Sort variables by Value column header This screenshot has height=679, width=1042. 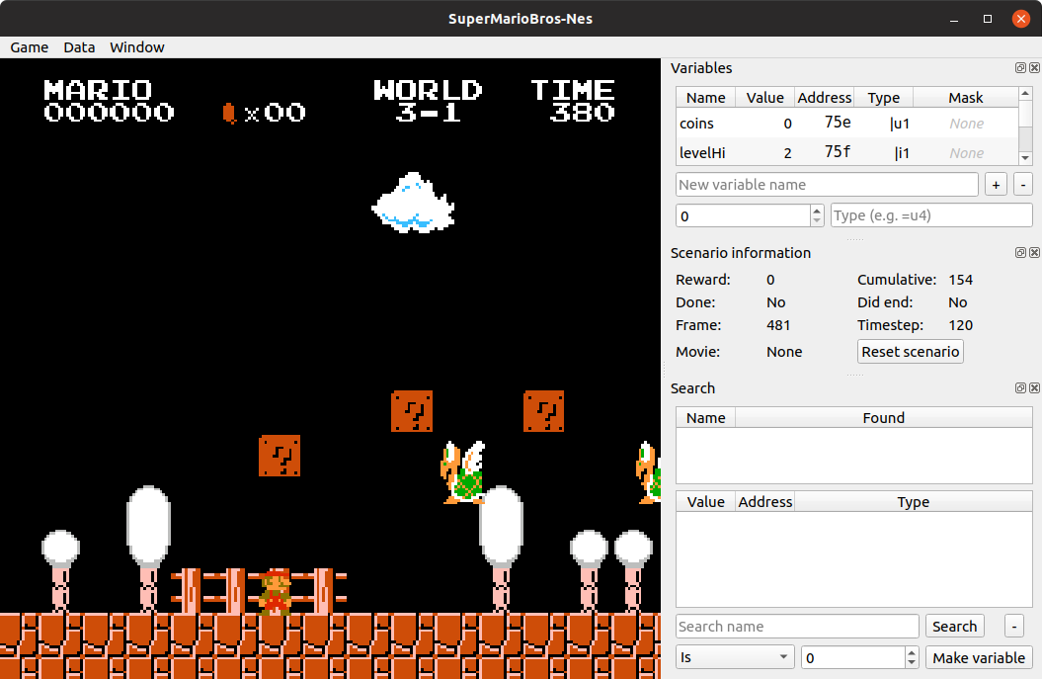[764, 98]
